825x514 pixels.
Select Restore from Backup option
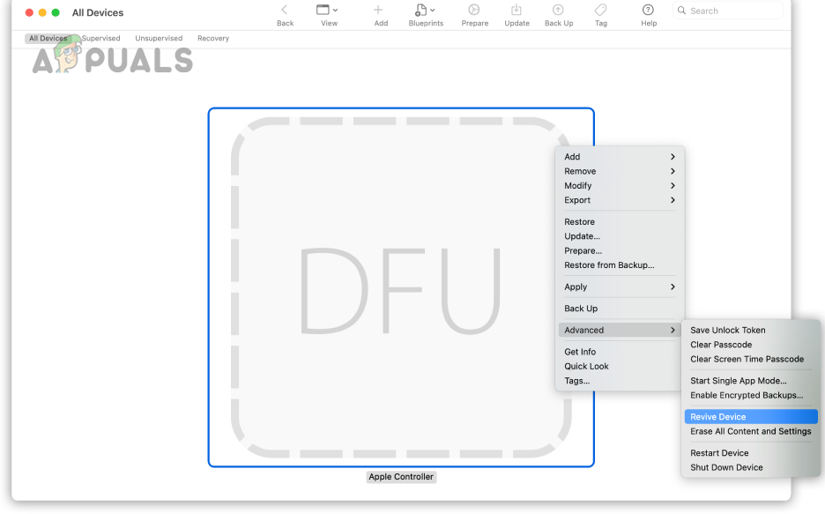click(x=609, y=264)
